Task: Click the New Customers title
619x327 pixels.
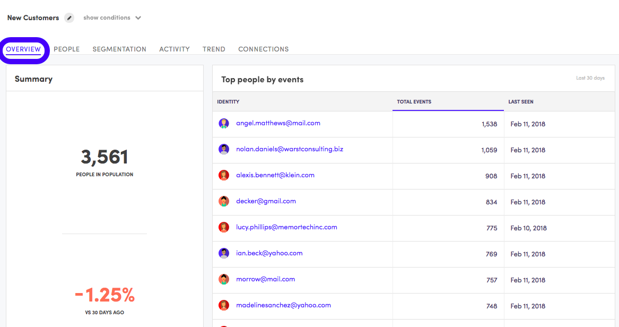Action: pyautogui.click(x=33, y=18)
